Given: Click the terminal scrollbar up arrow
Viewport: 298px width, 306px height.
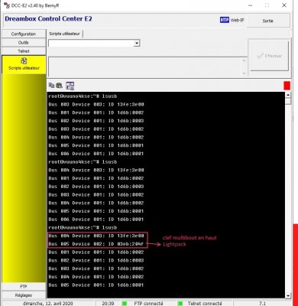Looking at the screenshot, I should point(288,95).
